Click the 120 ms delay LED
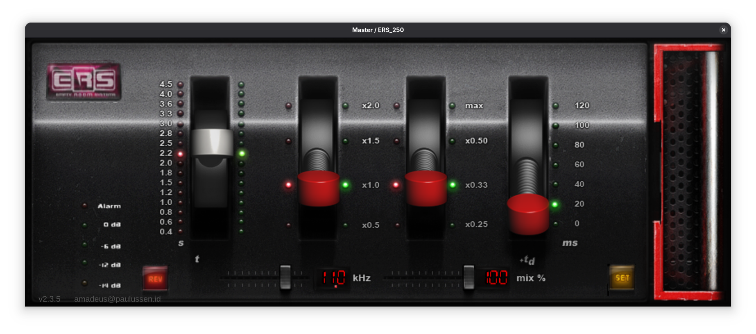The height and width of the screenshot is (334, 756). point(556,106)
